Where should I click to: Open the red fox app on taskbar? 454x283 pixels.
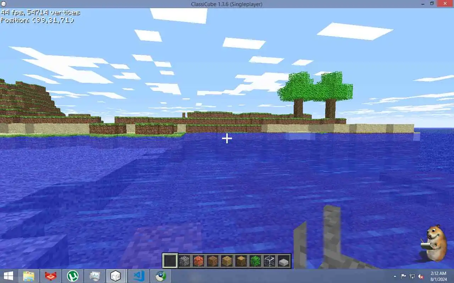coord(51,276)
